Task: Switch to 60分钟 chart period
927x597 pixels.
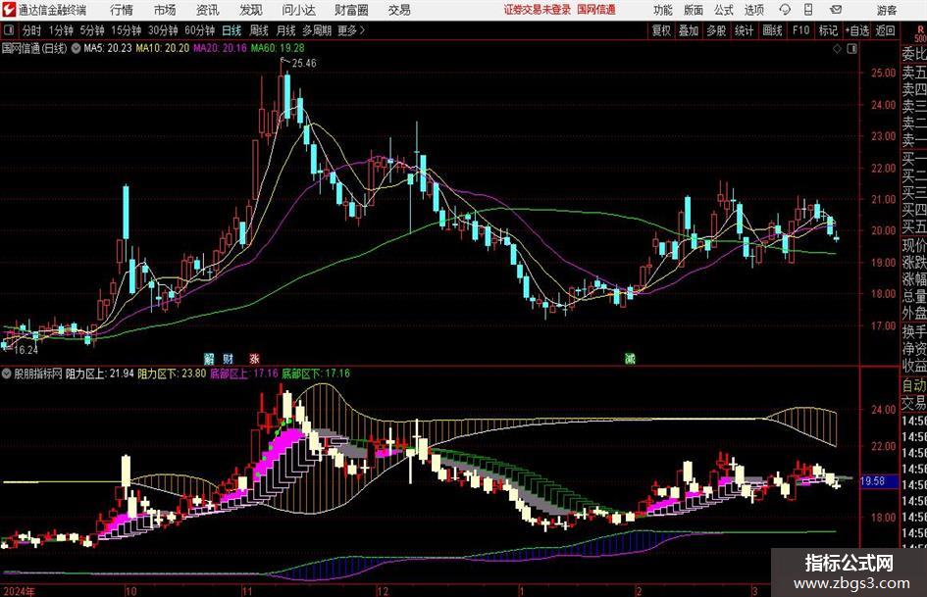Action: pos(200,30)
